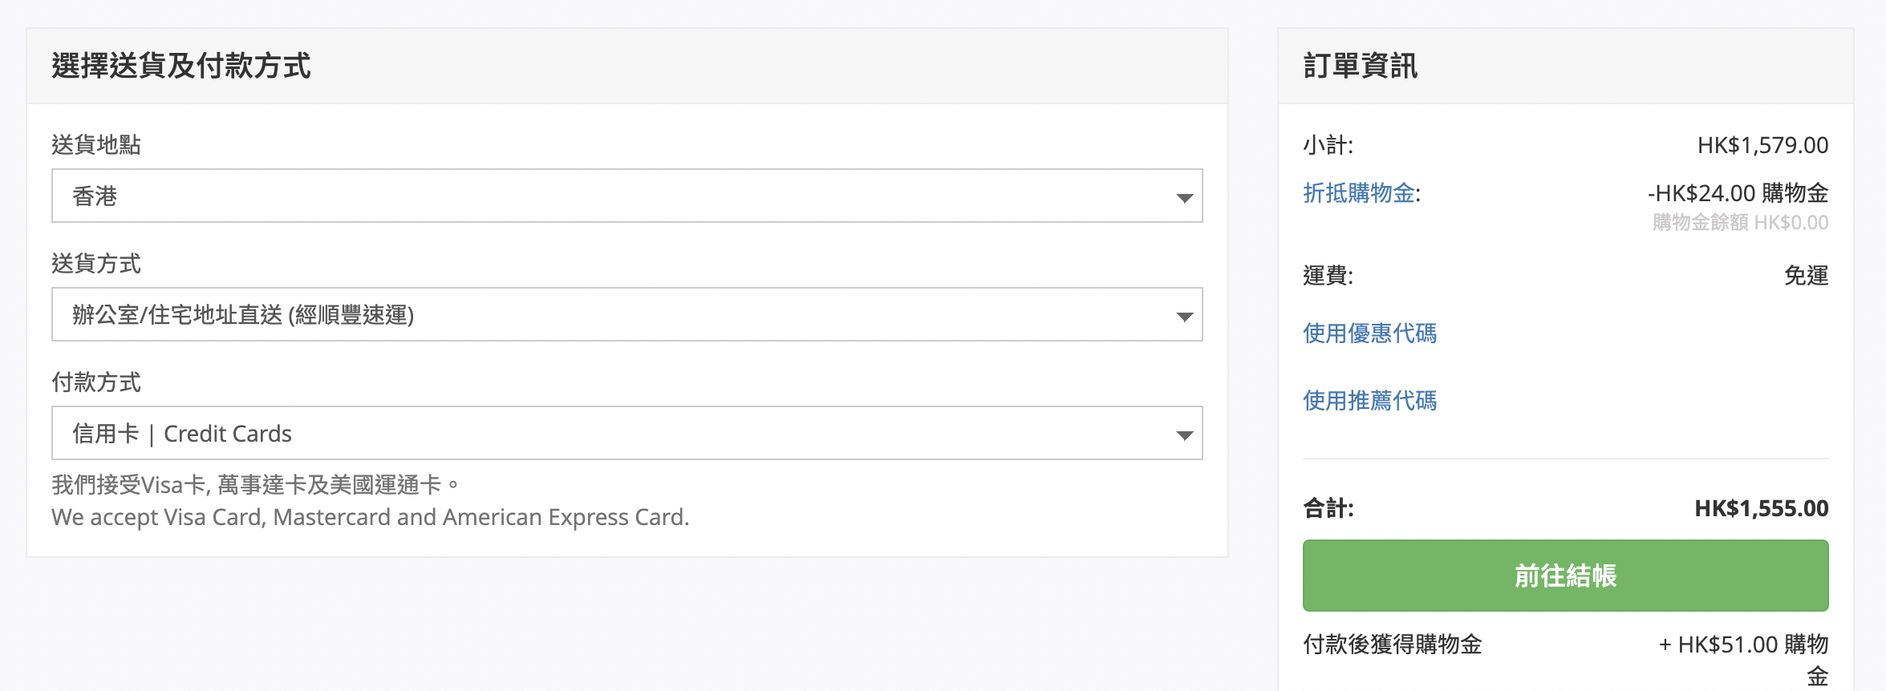1886x691 pixels.
Task: Click the 訂單資訊 panel heading
Action: 1361,66
